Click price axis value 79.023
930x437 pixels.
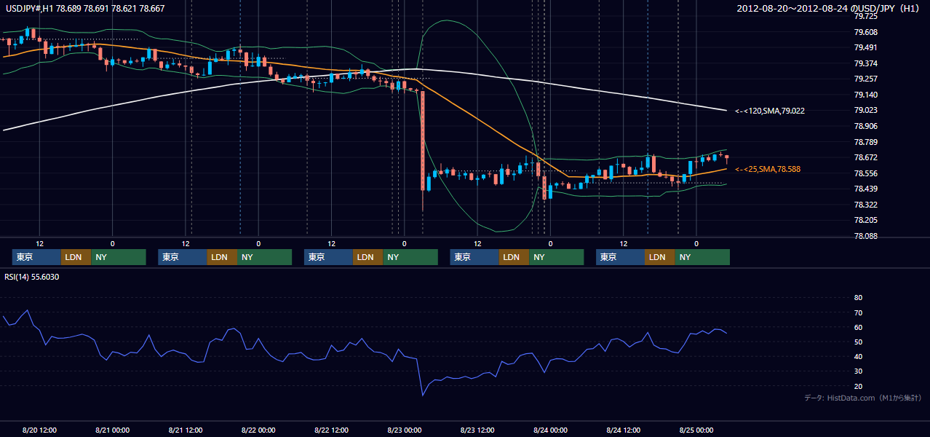865,110
